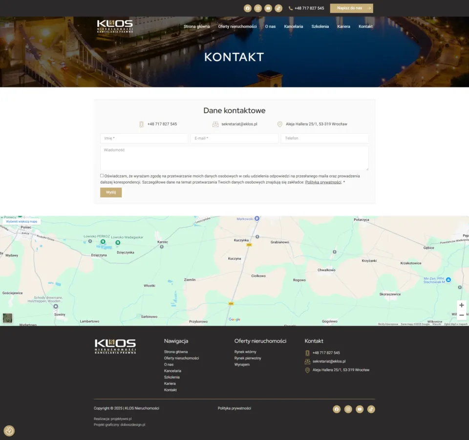Open footer Strona główna link
469x440 pixels.
176,352
